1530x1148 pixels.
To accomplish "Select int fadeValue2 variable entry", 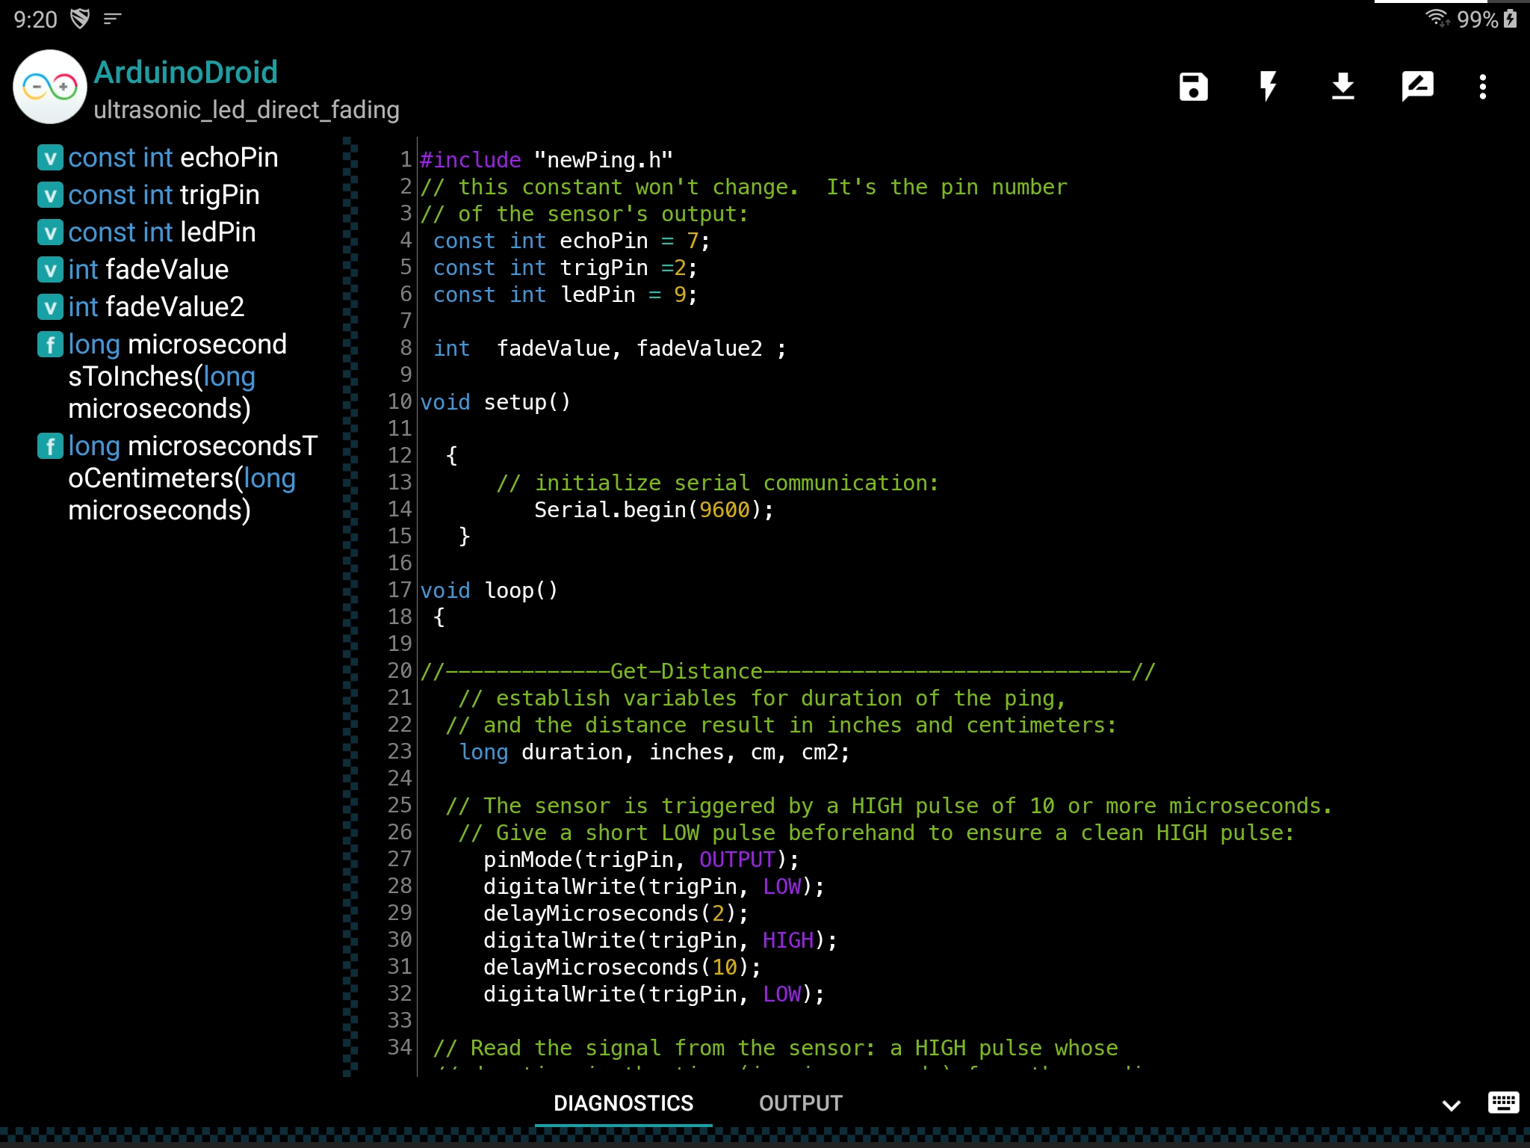I will click(155, 307).
